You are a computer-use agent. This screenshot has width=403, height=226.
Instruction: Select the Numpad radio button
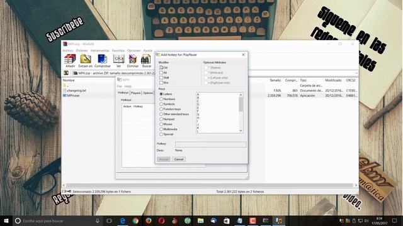(161, 119)
